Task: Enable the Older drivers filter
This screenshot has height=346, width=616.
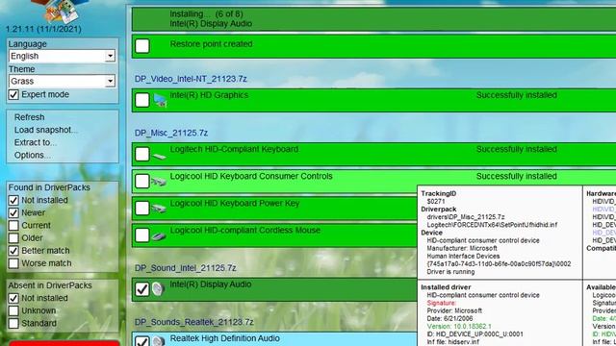Action: 13,237
